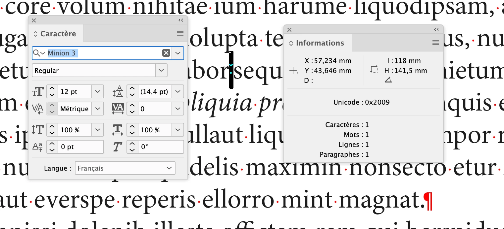Click the baseline shift icon

point(38,147)
